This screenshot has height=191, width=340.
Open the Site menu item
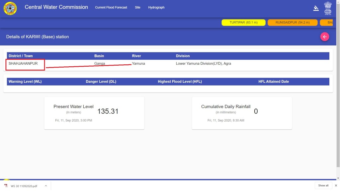137,7
